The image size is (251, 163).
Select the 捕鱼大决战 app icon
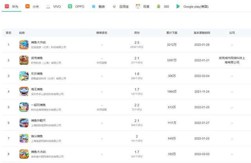[x=24, y=154]
